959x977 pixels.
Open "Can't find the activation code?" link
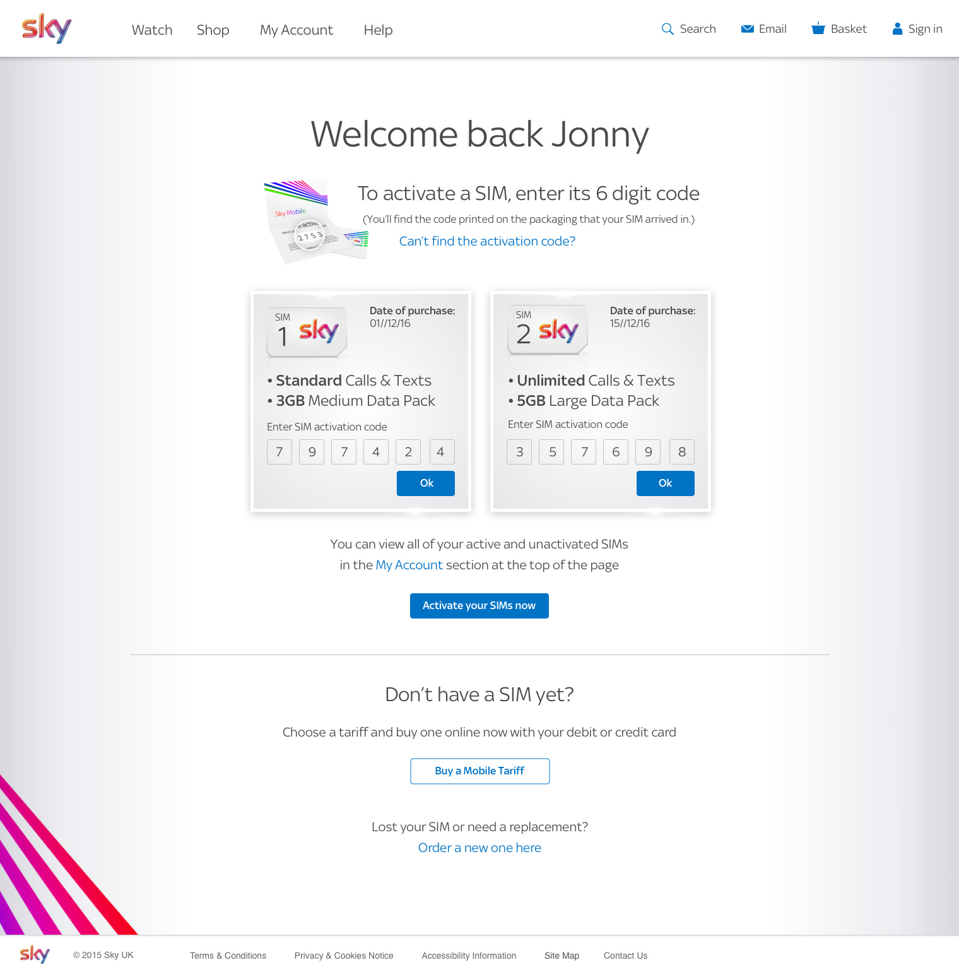point(487,241)
